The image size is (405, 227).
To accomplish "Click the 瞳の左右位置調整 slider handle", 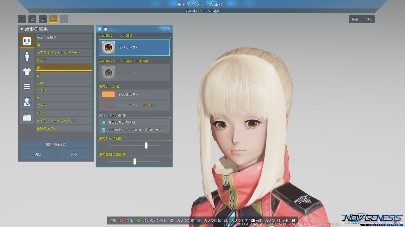I will (135, 161).
